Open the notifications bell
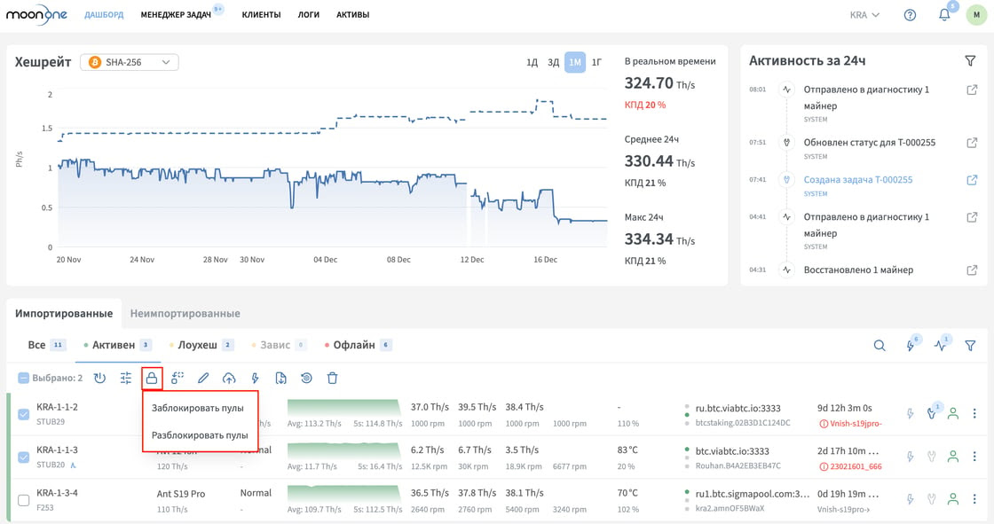994x524 pixels. coord(944,14)
